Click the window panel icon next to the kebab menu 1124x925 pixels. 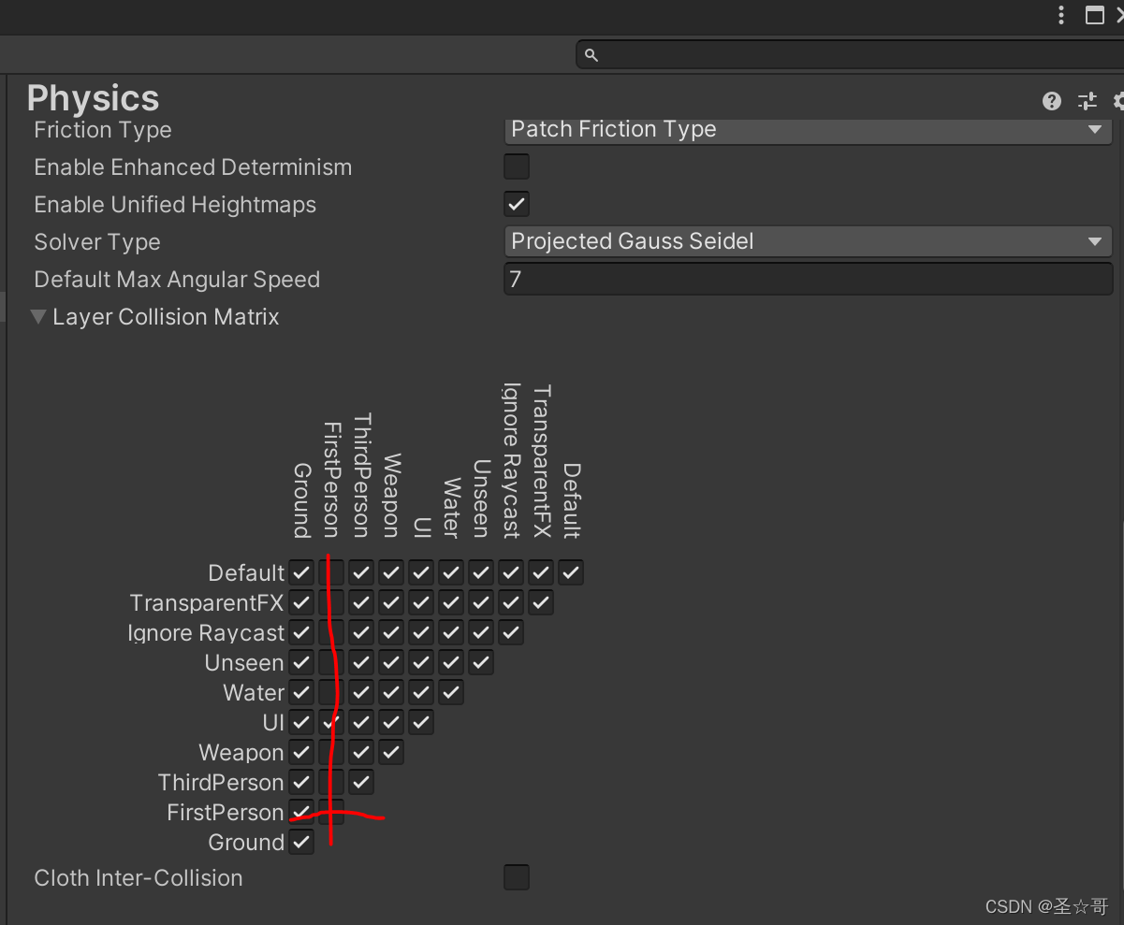tap(1095, 16)
